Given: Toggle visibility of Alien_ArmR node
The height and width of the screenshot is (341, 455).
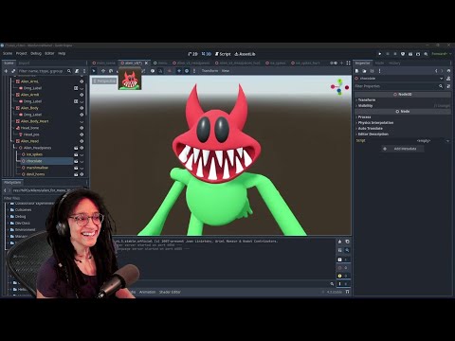Looking at the screenshot, I should (82, 95).
